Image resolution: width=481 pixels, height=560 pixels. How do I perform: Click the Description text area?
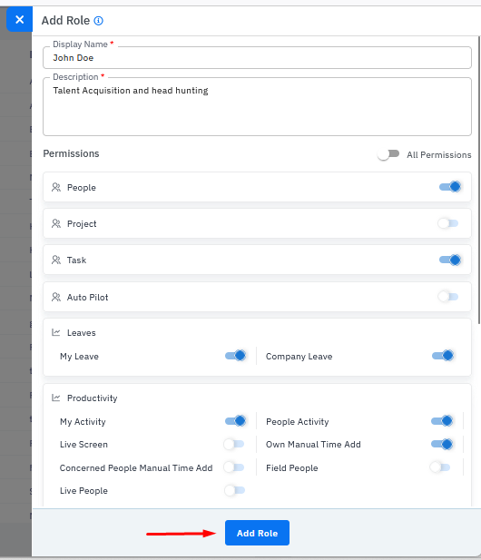tap(257, 106)
